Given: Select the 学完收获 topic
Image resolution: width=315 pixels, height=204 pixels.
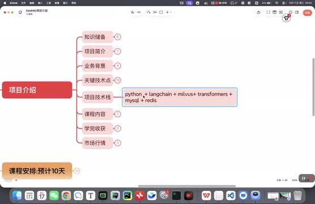Looking at the screenshot, I should click(x=97, y=129).
